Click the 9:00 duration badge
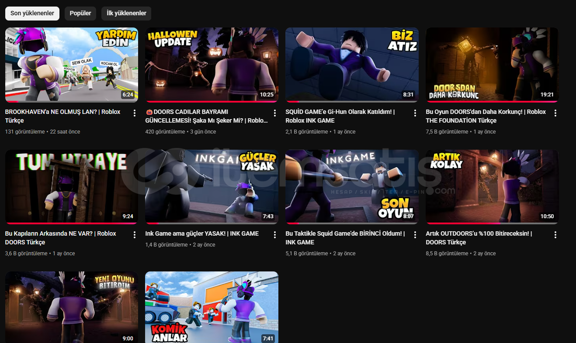The width and height of the screenshot is (576, 343). [128, 338]
